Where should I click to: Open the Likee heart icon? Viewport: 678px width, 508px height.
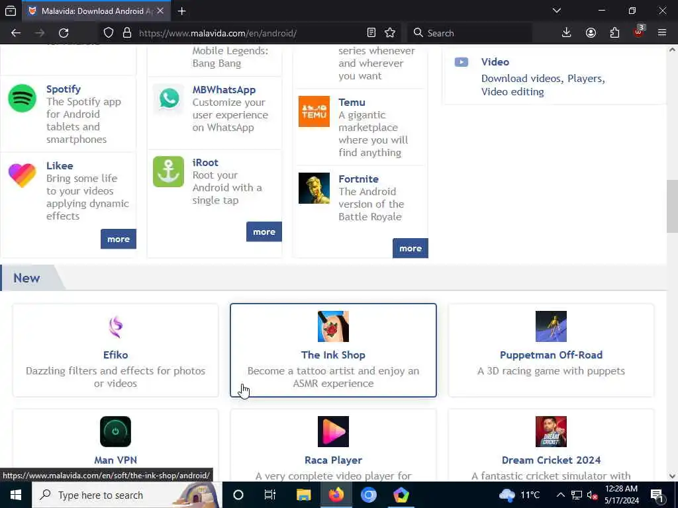click(x=22, y=175)
